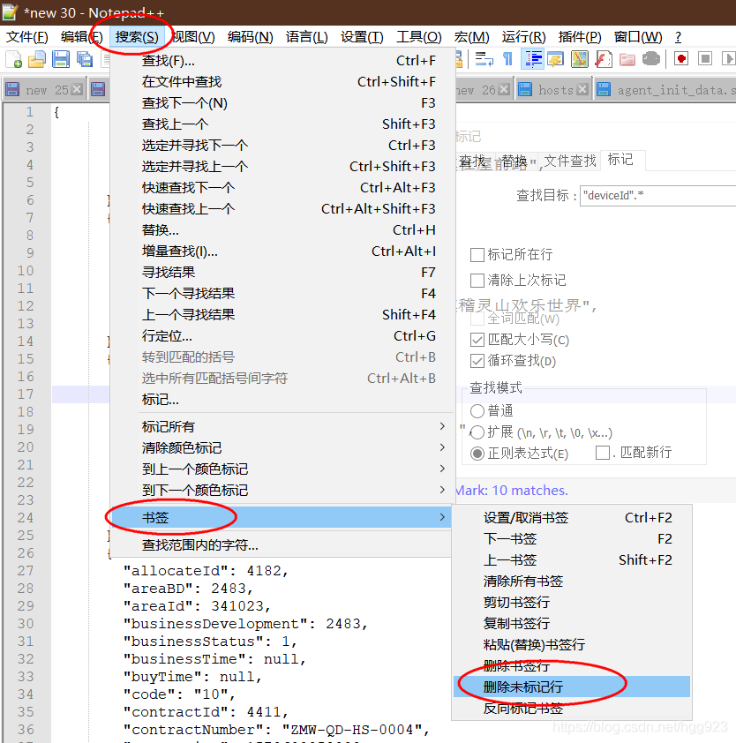
Task: Click the disk icon on the agent_init_data tab
Action: 604,89
